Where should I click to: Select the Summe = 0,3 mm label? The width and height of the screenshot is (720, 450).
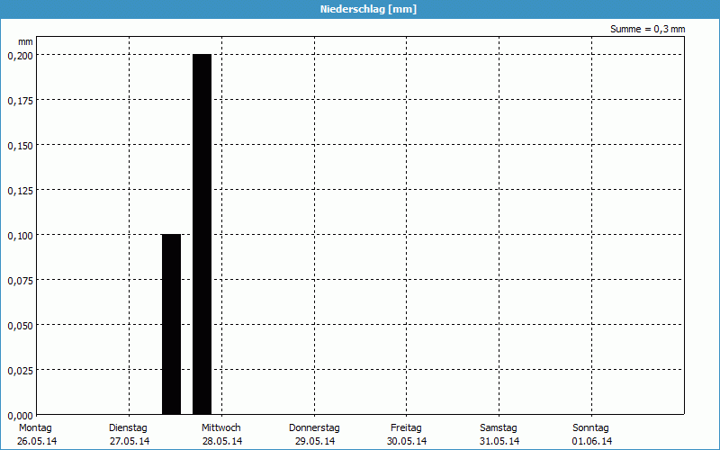pos(647,29)
